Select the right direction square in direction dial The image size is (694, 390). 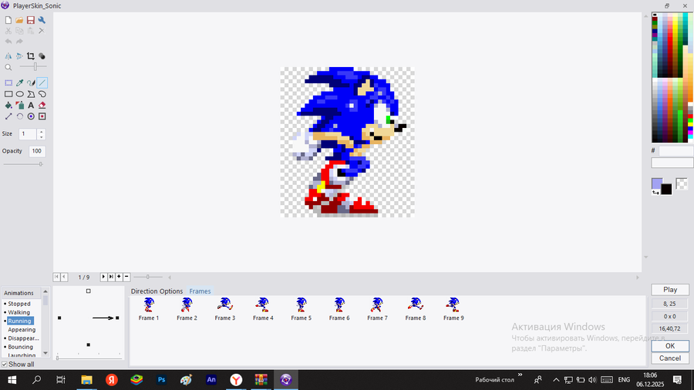point(117,318)
